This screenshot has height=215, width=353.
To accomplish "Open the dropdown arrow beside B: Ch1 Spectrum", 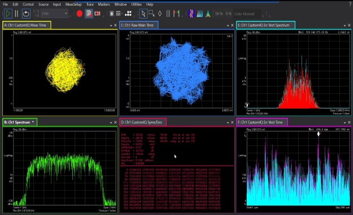I will (x=33, y=122).
